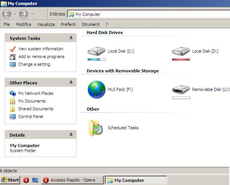The height and width of the screenshot is (185, 230).
Task: Click the Other Places panel title
Action: 23,83
